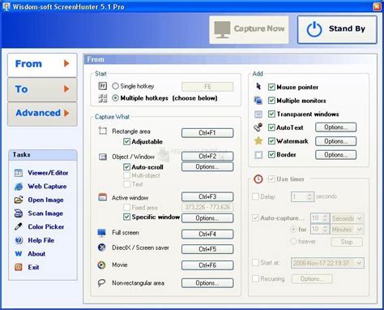The height and width of the screenshot is (310, 384).
Task: Click the Ctrl+F6 Movie hotkey button
Action: click(207, 265)
